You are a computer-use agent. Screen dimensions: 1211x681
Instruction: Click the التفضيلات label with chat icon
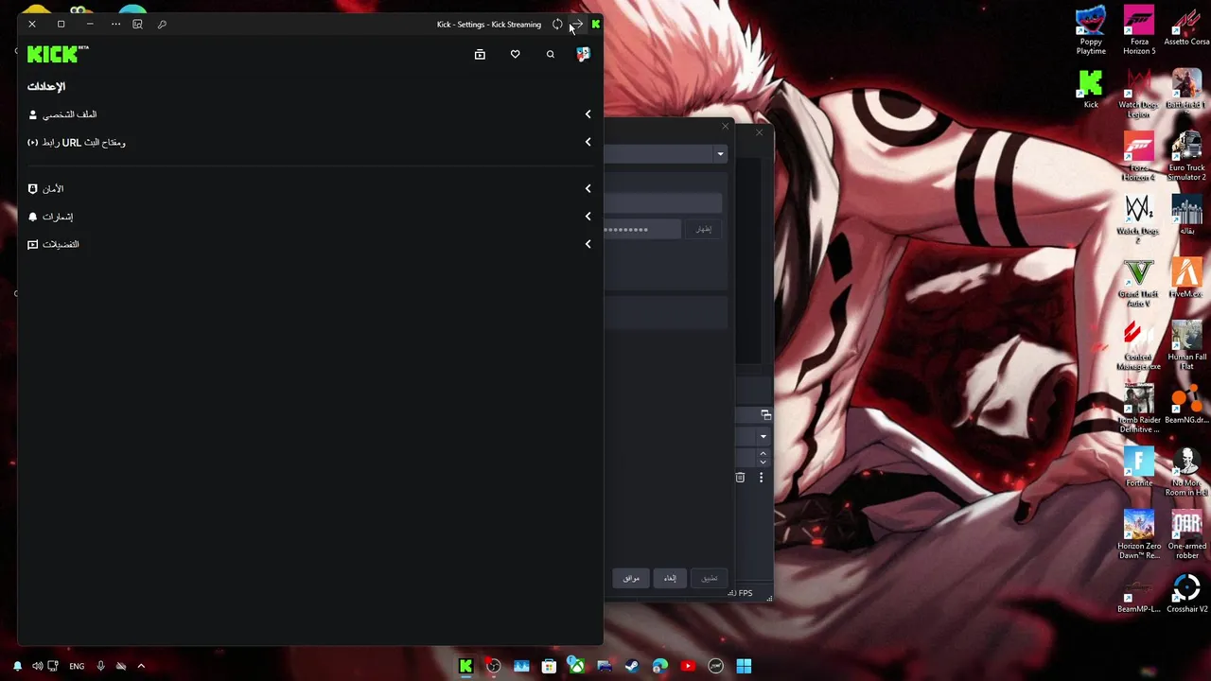tap(53, 244)
